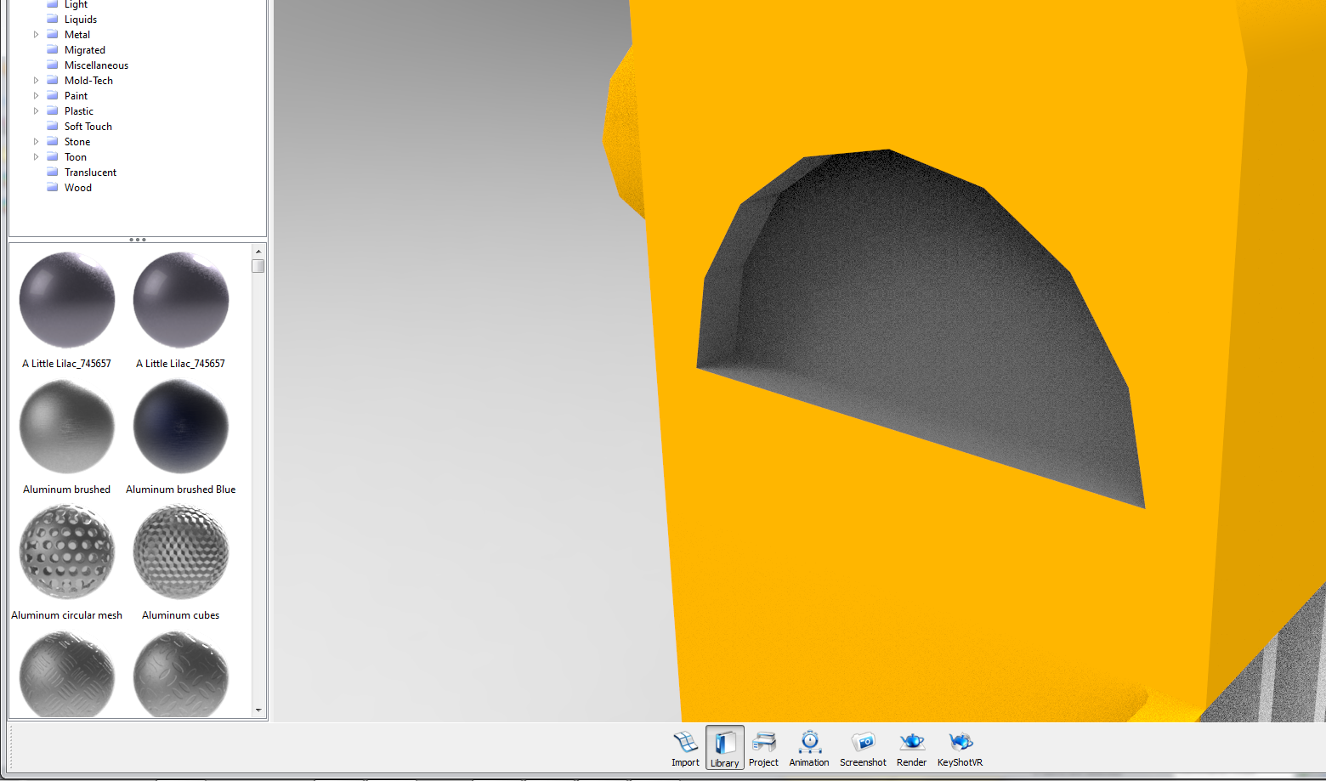Image resolution: width=1326 pixels, height=781 pixels.
Task: Open the Animation wizard
Action: [808, 747]
